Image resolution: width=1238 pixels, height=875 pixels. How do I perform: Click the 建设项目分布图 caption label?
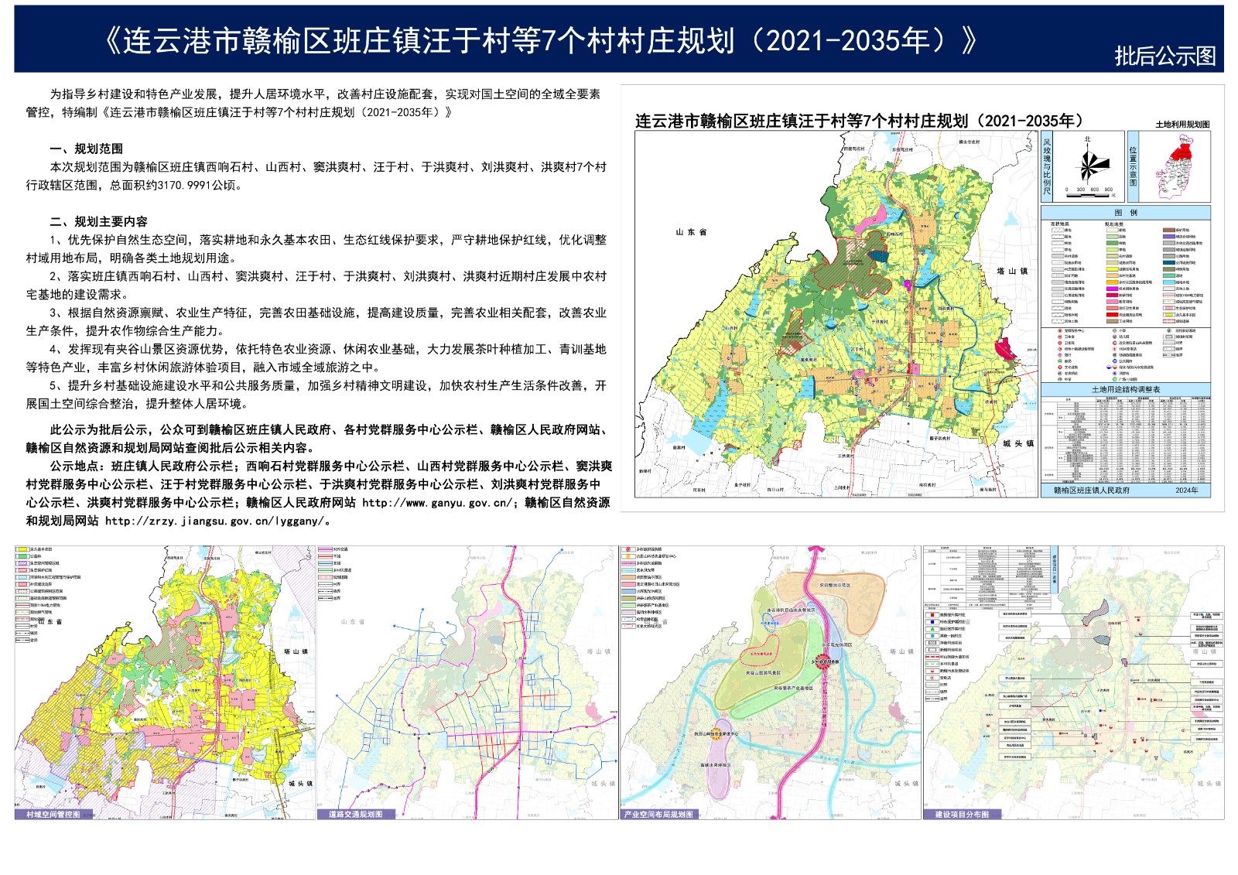[x=962, y=814]
